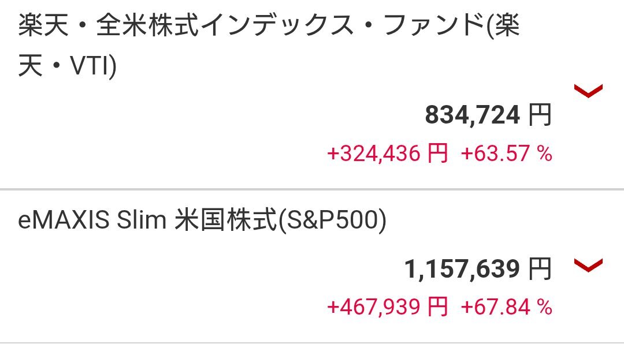Screen dimensions: 624x355
Task: Select the 834,724 valuation amount
Action: (x=473, y=115)
